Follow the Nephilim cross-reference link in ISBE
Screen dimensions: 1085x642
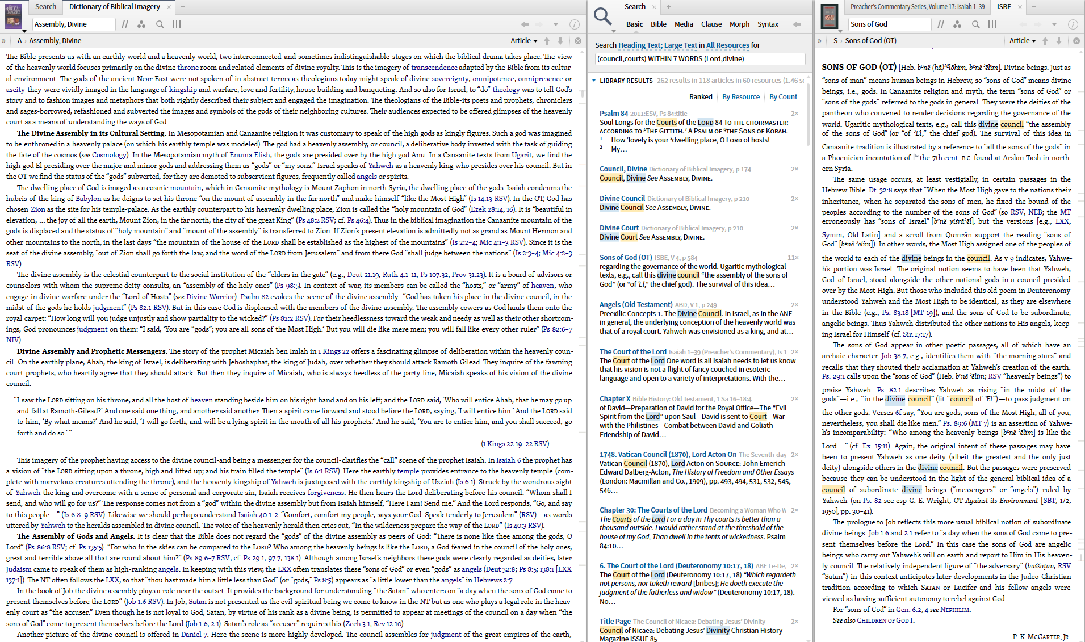pos(955,610)
